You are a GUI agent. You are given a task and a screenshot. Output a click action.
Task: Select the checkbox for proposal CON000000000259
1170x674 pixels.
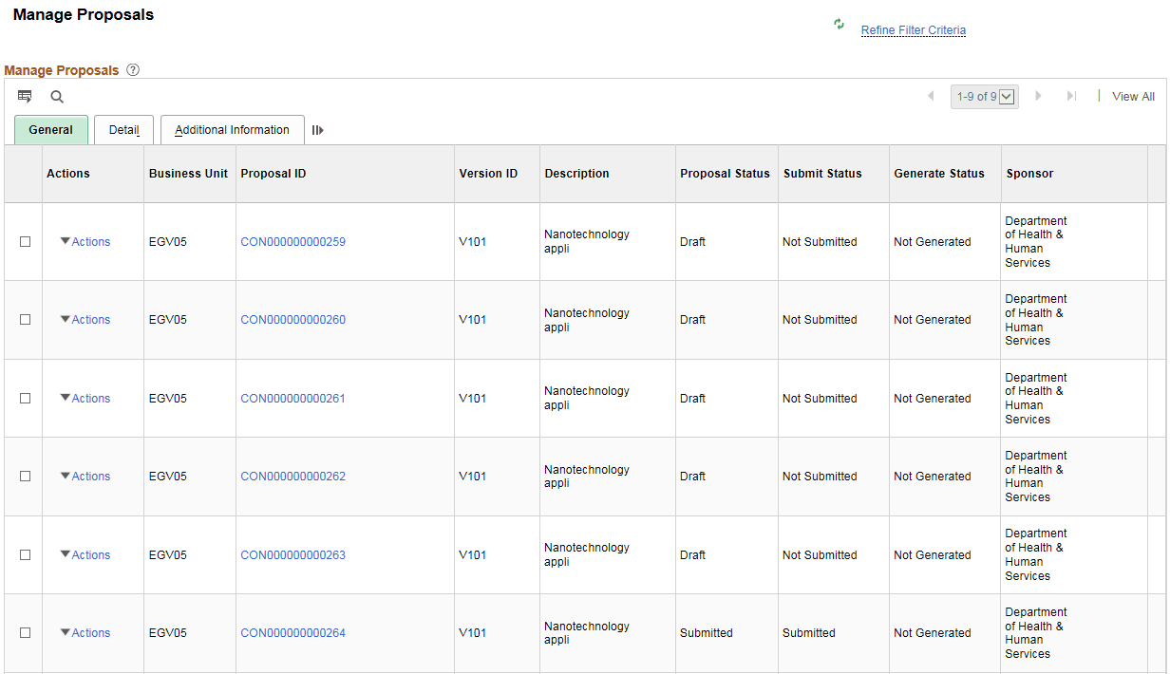click(25, 241)
